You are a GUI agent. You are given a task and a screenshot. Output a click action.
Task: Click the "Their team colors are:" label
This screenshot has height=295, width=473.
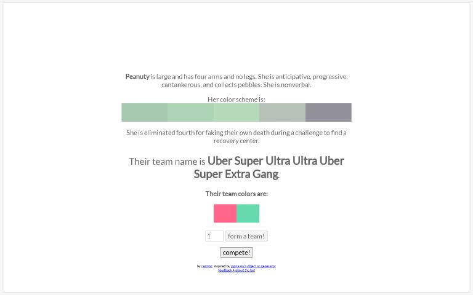[236, 194]
